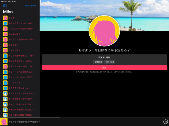Image resolution: width=169 pixels, height=126 pixels.
Task: Click blue avatar icon beside あなたの趣味を教えて
Action: coord(5,56)
